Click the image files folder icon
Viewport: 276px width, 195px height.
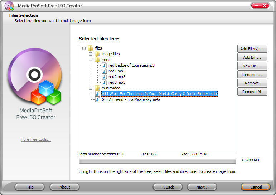click(x=97, y=54)
